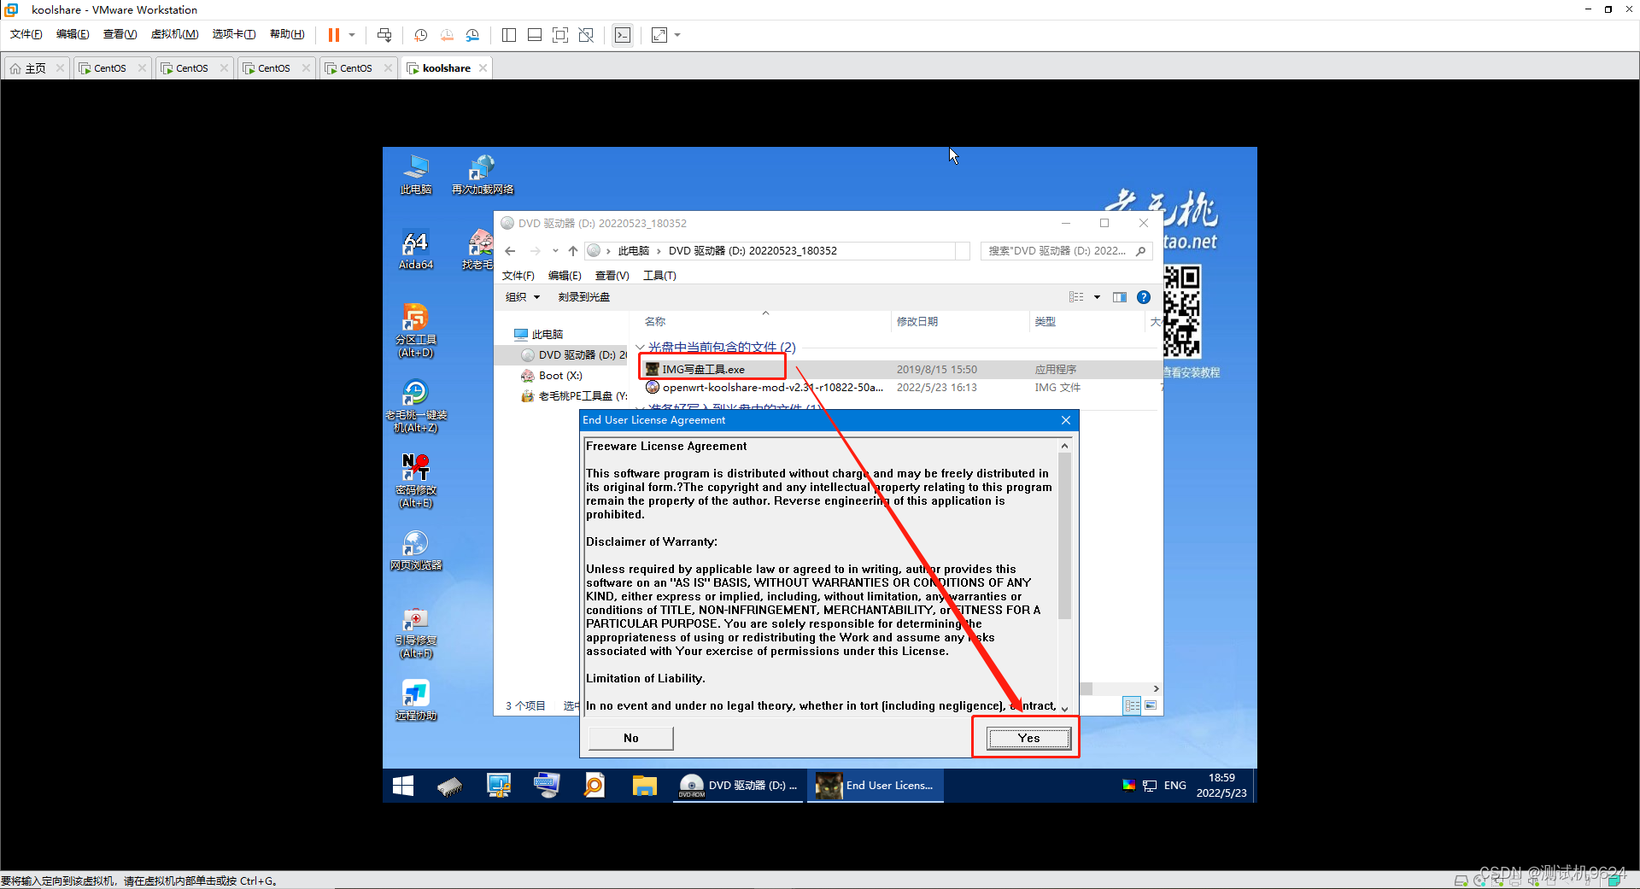Screen dimensions: 1640x889
Task: Open the Aida64 desktop icon
Action: coord(416,250)
